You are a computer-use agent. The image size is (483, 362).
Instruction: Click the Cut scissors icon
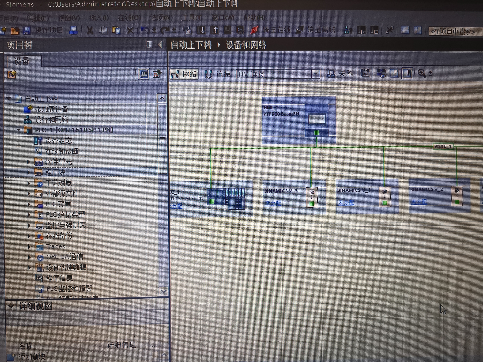pos(90,31)
